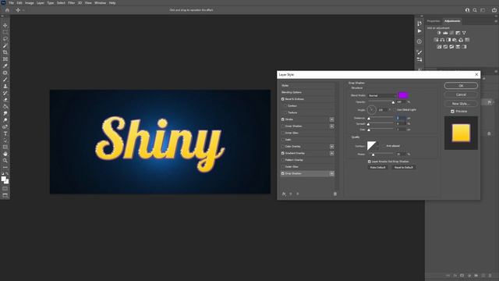
Task: Select the Clone Stamp tool
Action: click(x=5, y=87)
